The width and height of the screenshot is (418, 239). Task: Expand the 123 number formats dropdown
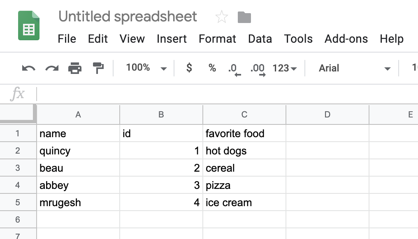285,68
